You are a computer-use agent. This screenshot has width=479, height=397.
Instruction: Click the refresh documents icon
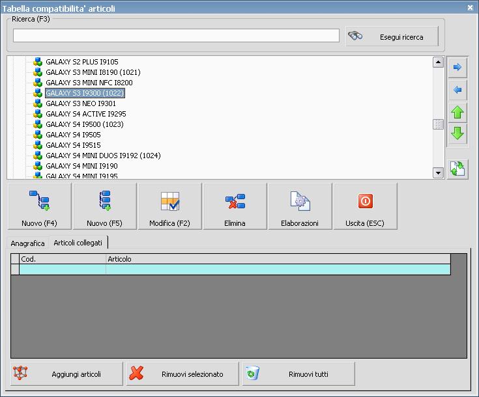point(457,169)
